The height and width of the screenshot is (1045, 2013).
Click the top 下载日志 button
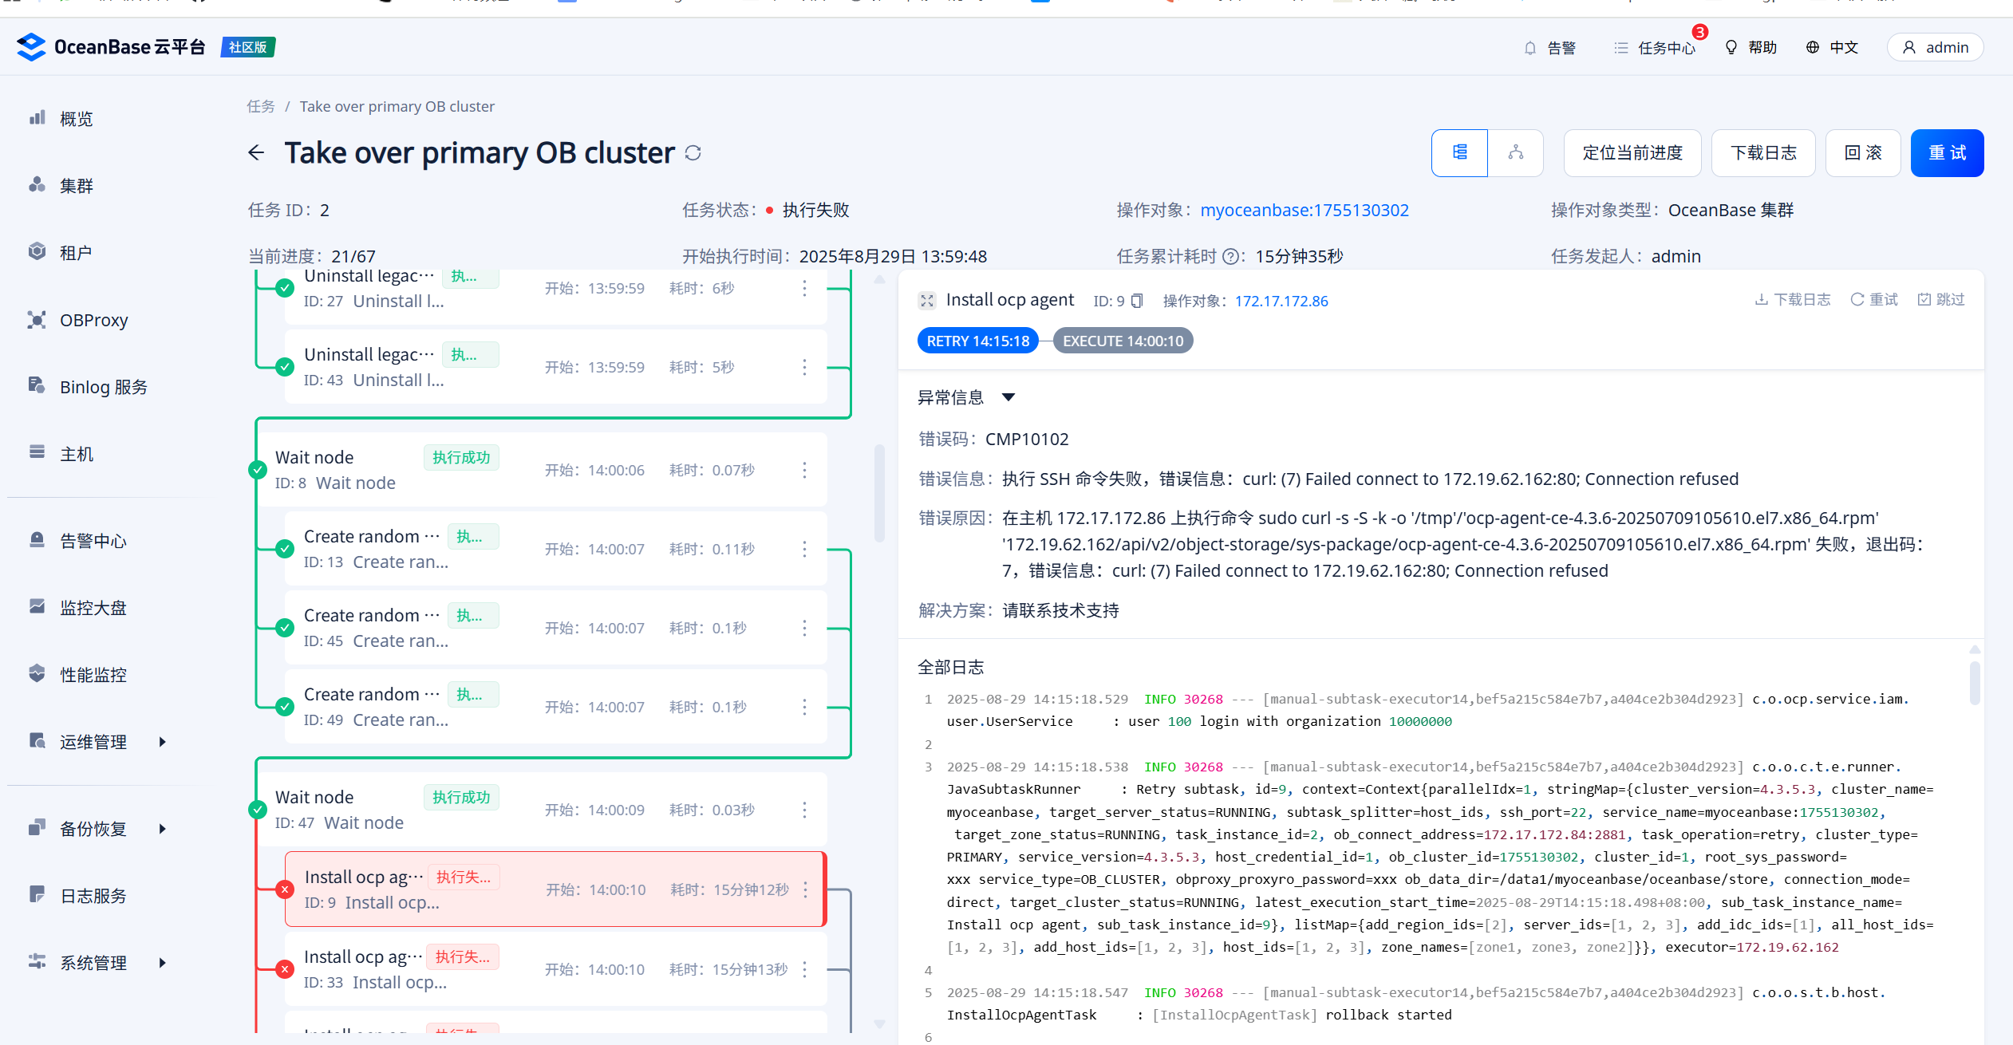click(x=1763, y=152)
